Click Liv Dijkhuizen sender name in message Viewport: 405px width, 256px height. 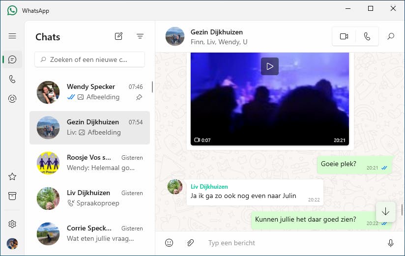point(209,187)
